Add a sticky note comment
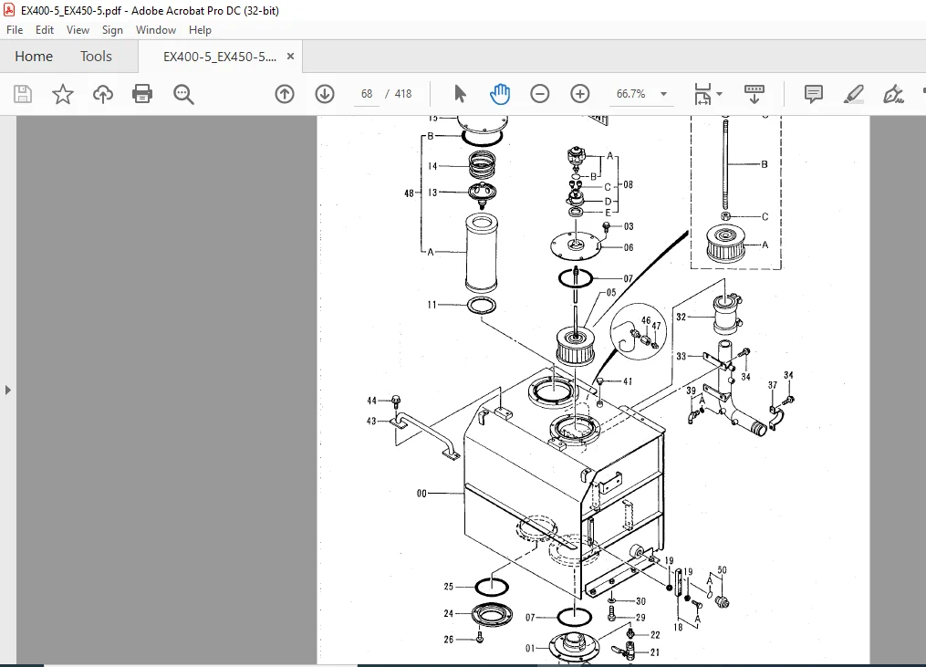926x667 pixels. (813, 94)
